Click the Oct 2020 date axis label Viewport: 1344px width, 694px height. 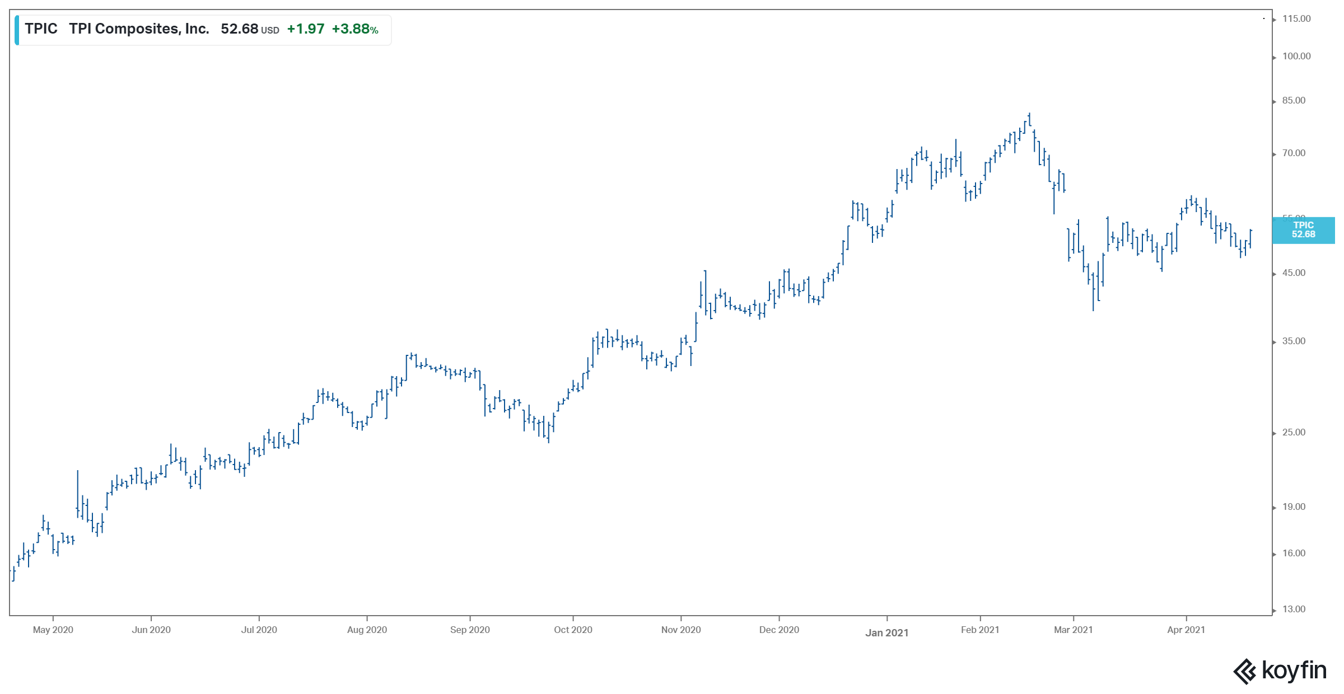573,630
